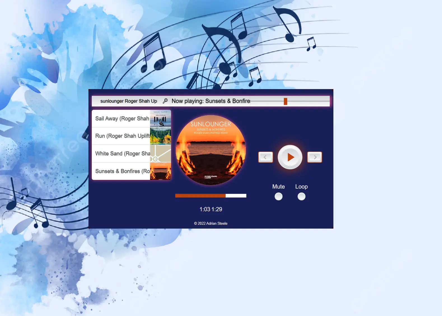Click the Sail Away album thumbnail
This screenshot has width=442, height=316.
tap(160, 118)
